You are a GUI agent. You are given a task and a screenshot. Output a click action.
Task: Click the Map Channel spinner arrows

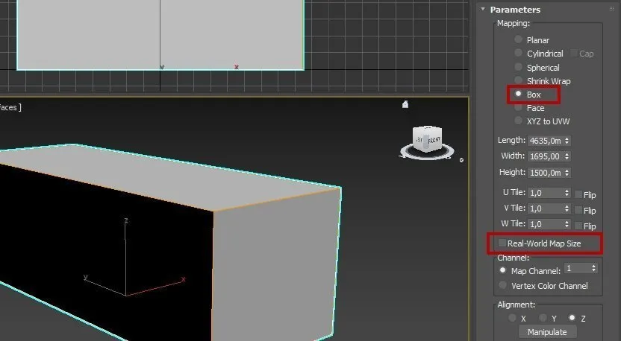[x=594, y=268]
